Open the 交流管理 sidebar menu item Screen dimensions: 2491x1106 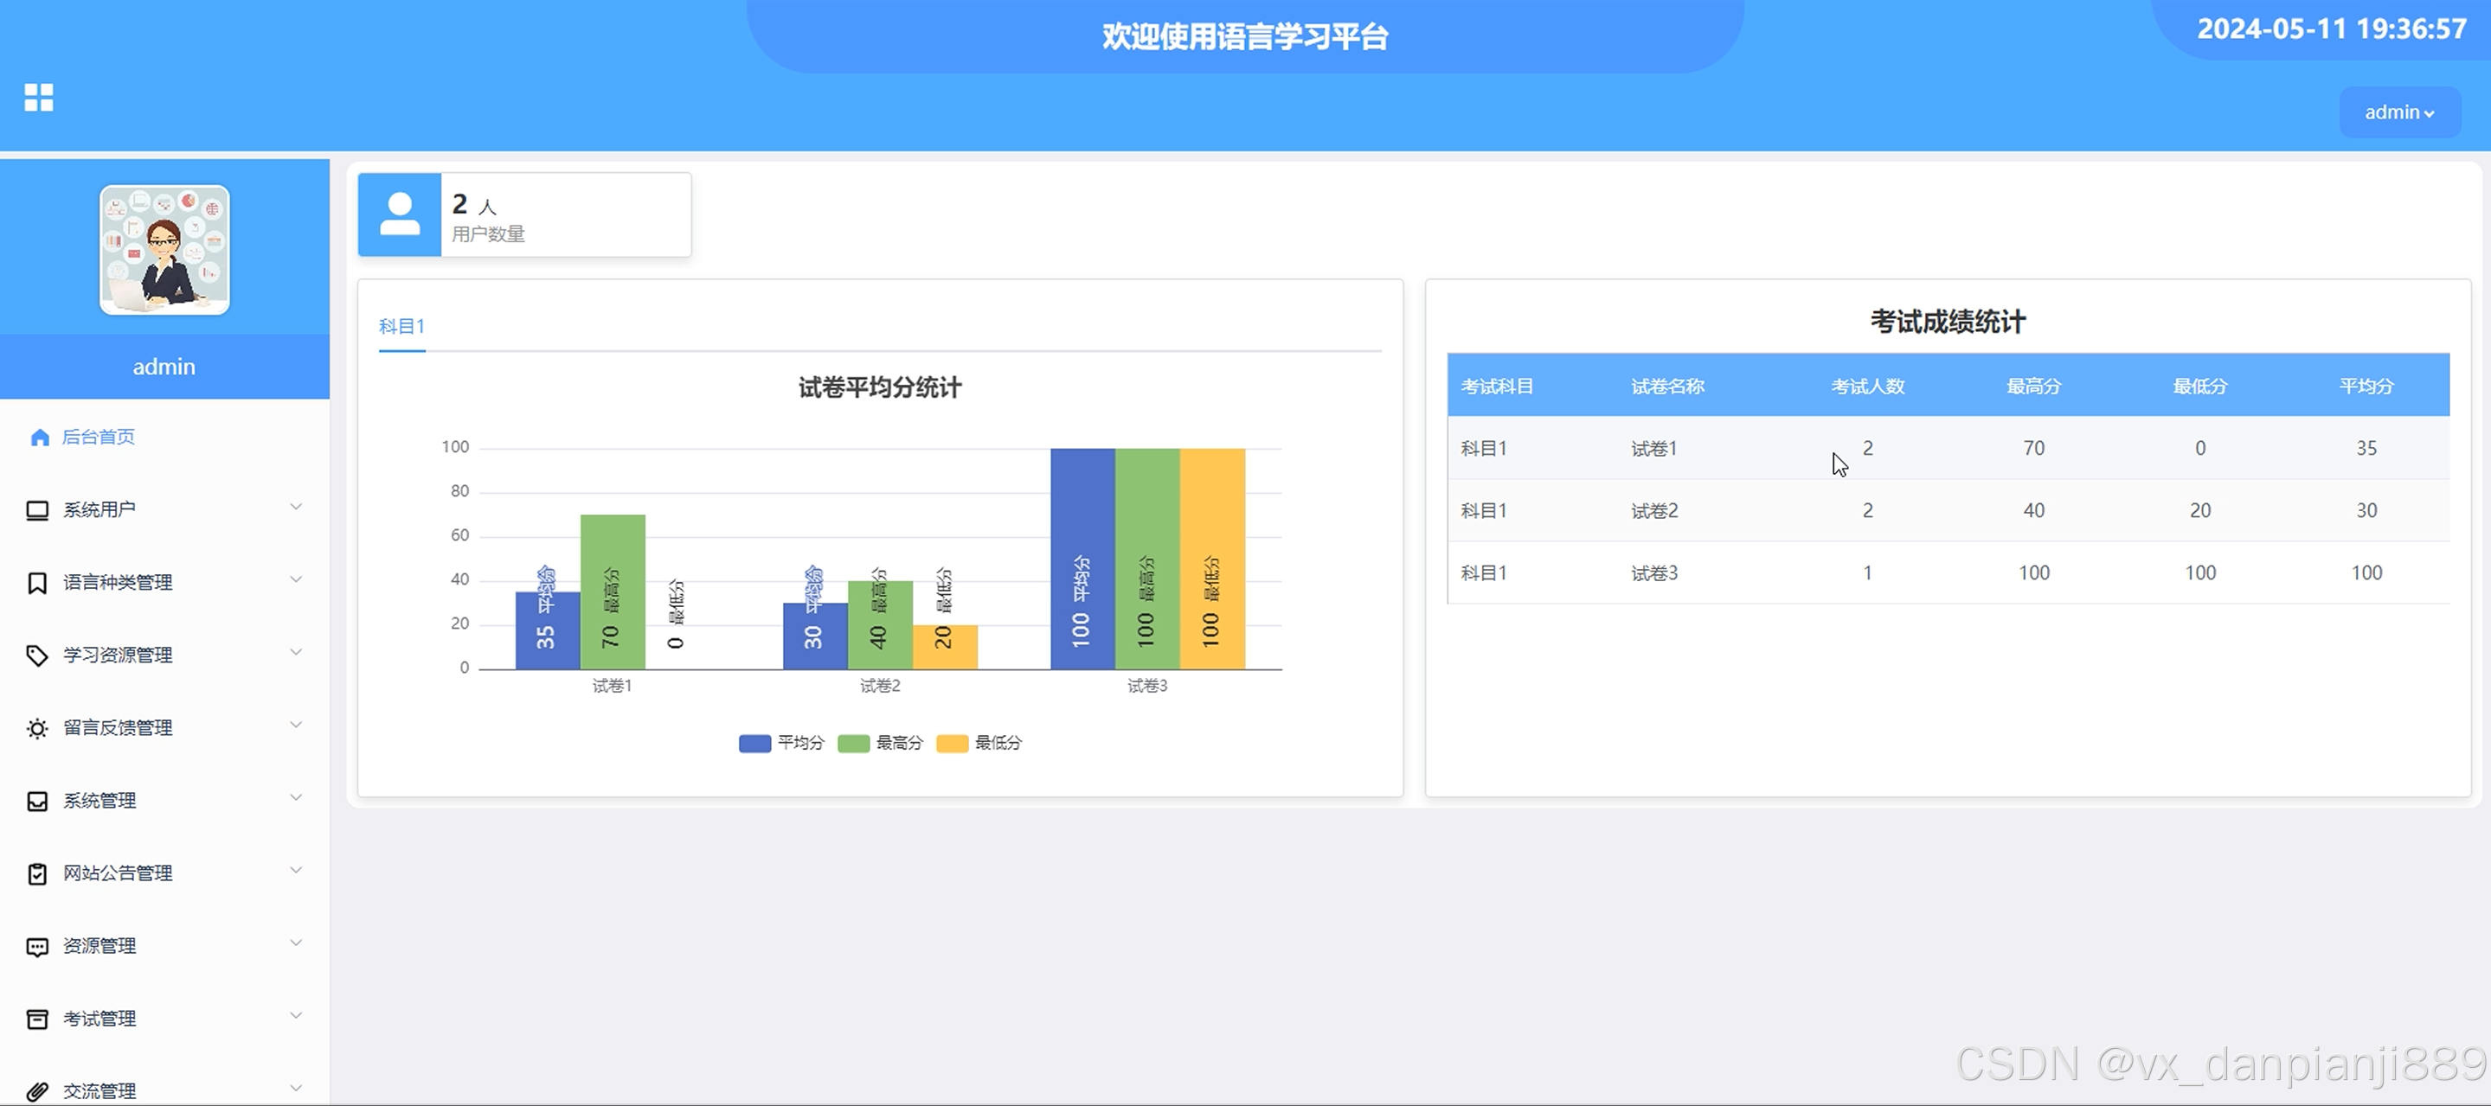(x=100, y=1090)
